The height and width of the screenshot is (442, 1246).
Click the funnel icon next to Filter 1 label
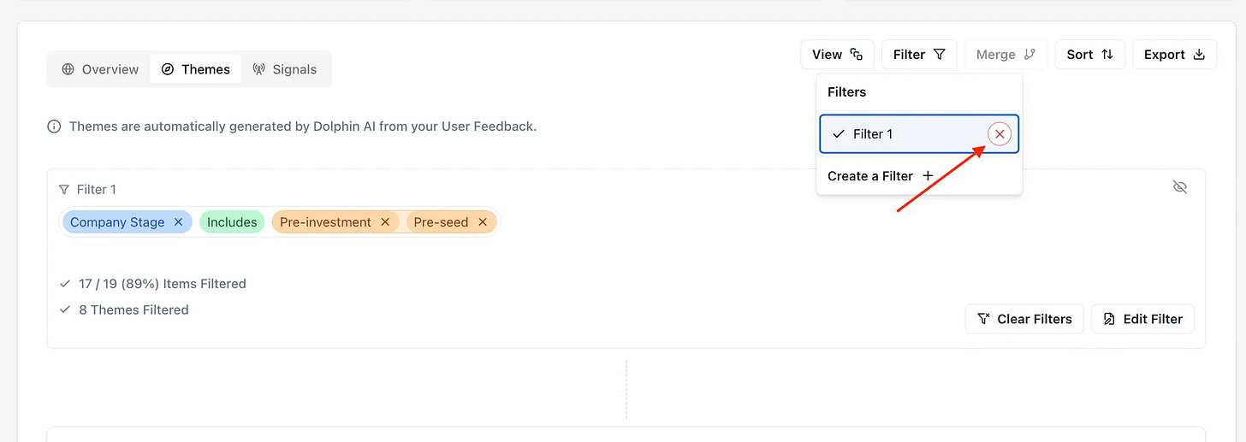point(64,190)
